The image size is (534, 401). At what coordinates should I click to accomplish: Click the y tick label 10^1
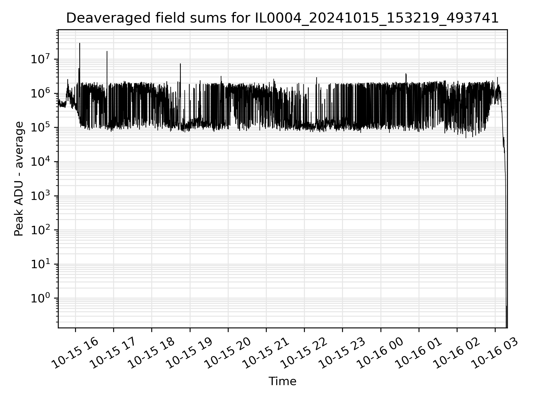pos(41,264)
